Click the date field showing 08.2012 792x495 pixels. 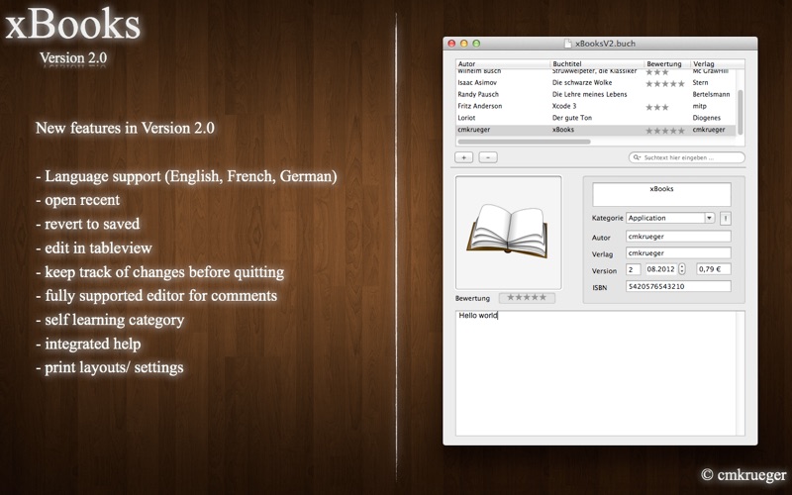[660, 269]
